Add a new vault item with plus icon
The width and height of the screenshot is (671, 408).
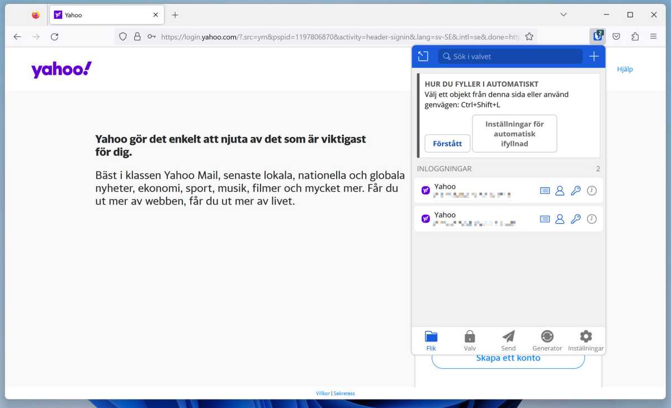tap(594, 56)
